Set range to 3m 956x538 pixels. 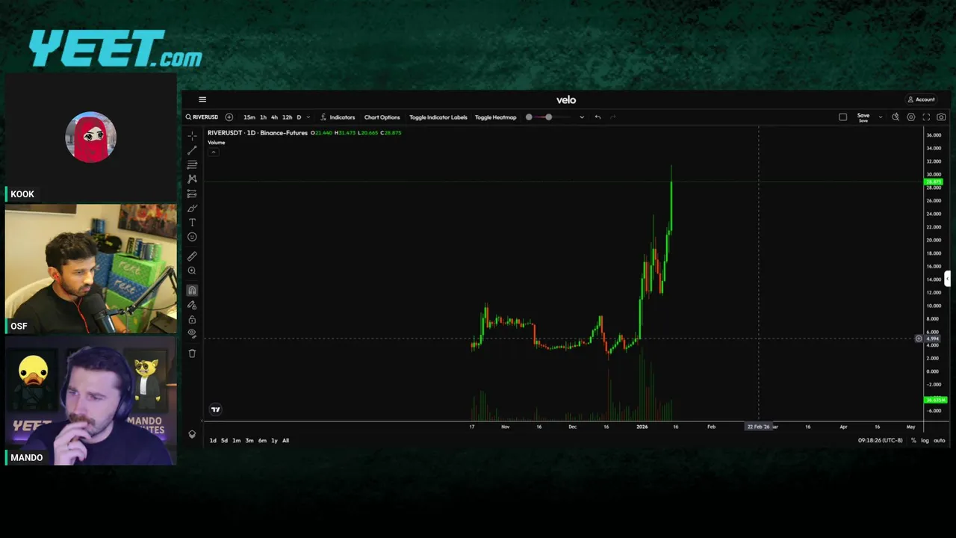[249, 441]
